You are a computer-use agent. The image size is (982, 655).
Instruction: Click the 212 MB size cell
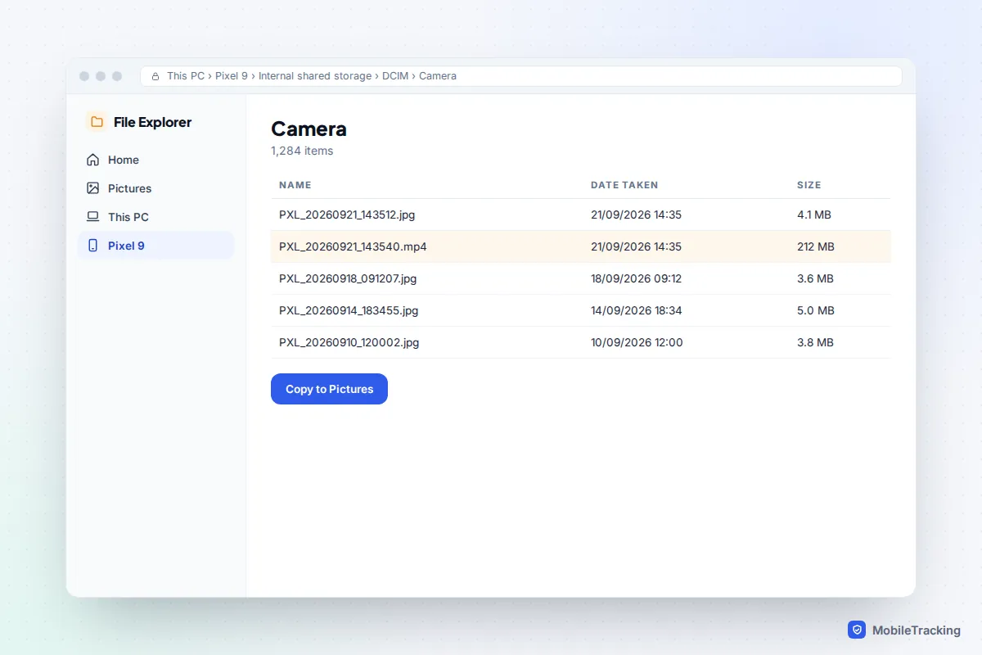pos(816,246)
